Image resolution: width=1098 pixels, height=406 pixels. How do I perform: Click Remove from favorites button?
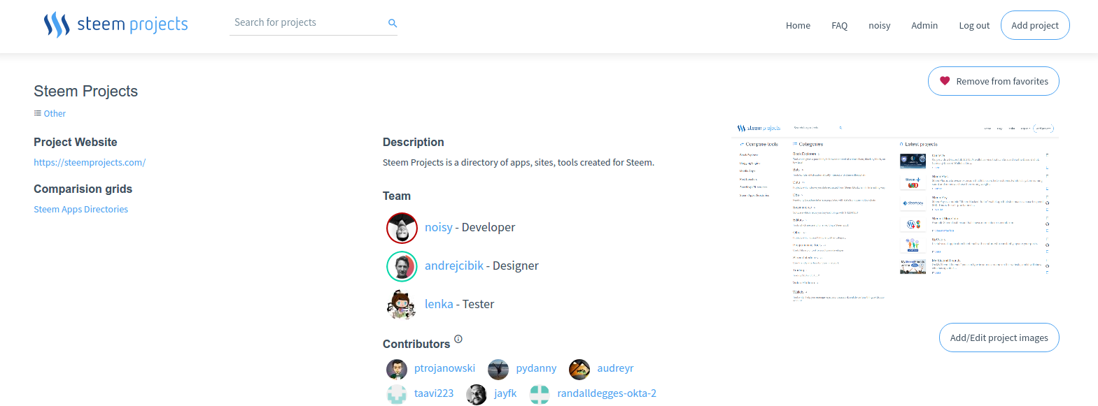994,81
